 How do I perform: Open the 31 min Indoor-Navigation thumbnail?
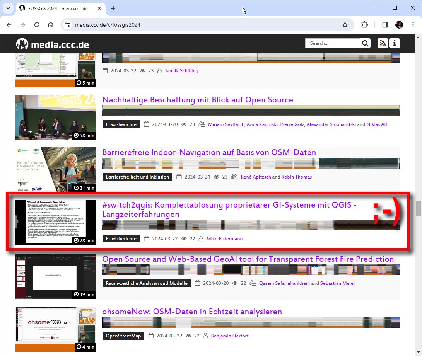(56, 169)
